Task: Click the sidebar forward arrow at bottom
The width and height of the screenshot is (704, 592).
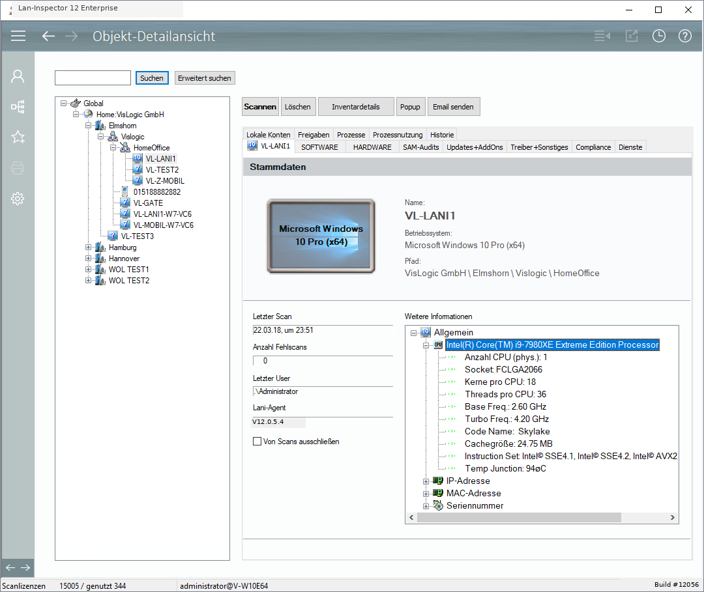Action: tap(25, 567)
